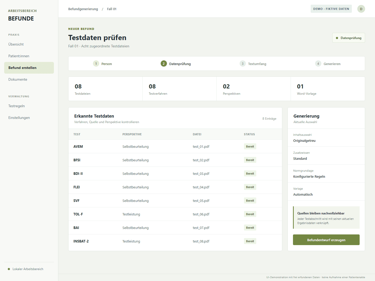Click the file name test_08.pdf
This screenshot has height=281, width=375.
[x=201, y=241]
